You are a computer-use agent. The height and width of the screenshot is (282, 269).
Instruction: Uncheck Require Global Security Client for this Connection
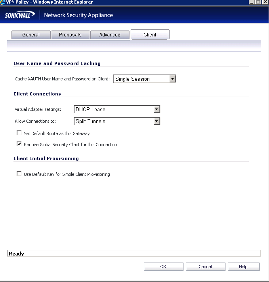(19, 144)
